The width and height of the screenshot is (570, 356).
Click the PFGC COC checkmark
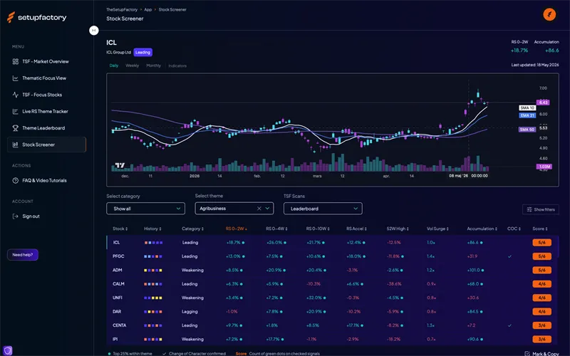tap(509, 256)
